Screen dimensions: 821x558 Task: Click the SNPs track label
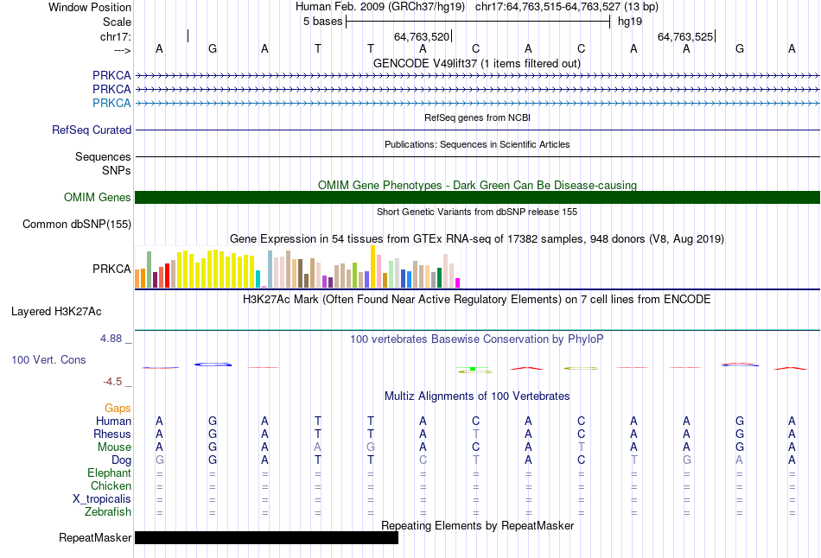pyautogui.click(x=117, y=171)
